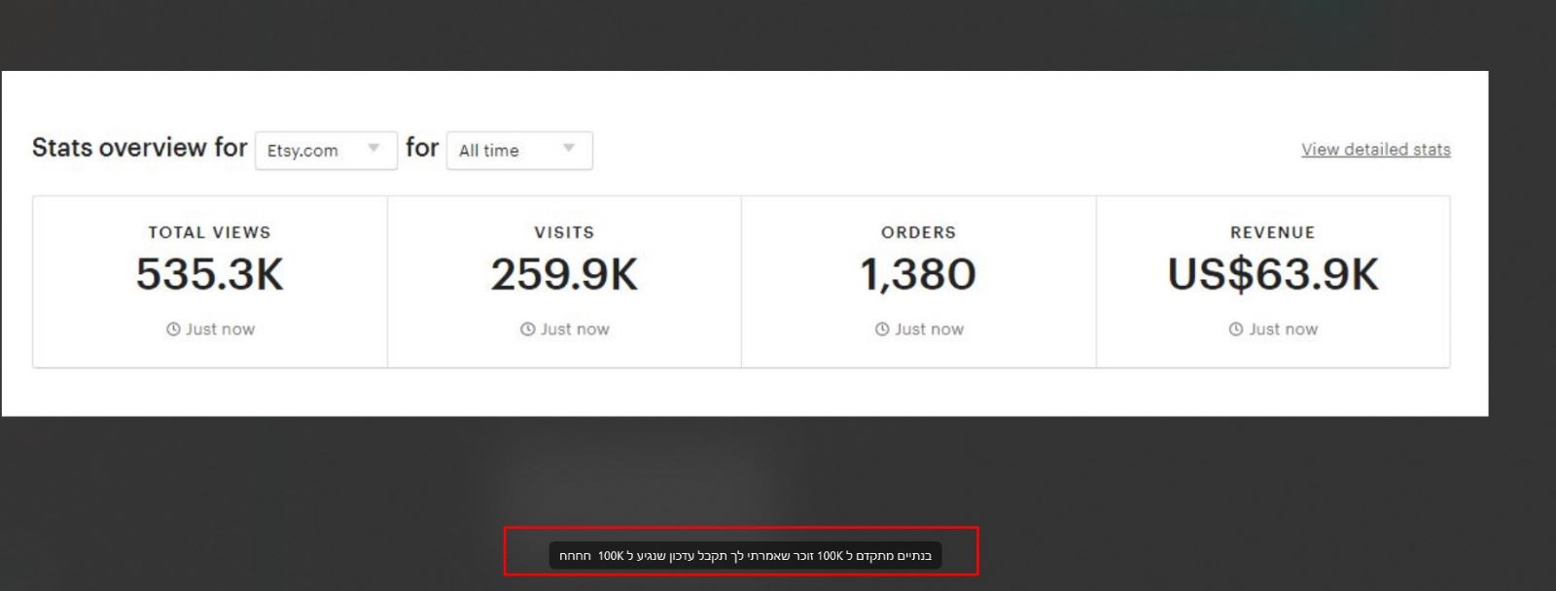Click the TOTAL VIEWS card label
This screenshot has width=1556, height=591.
click(x=210, y=232)
